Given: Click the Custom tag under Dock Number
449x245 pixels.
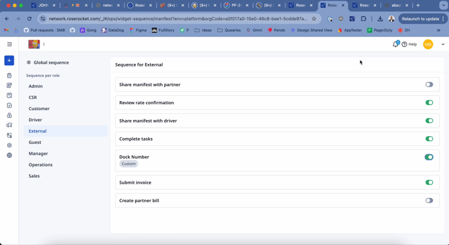Looking at the screenshot, I should click(x=129, y=164).
